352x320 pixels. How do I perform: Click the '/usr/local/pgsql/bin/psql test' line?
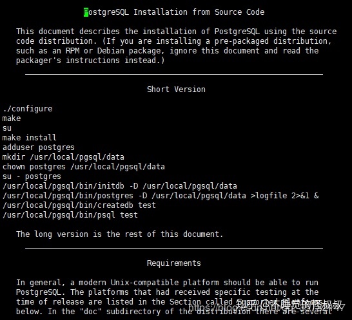70,215
